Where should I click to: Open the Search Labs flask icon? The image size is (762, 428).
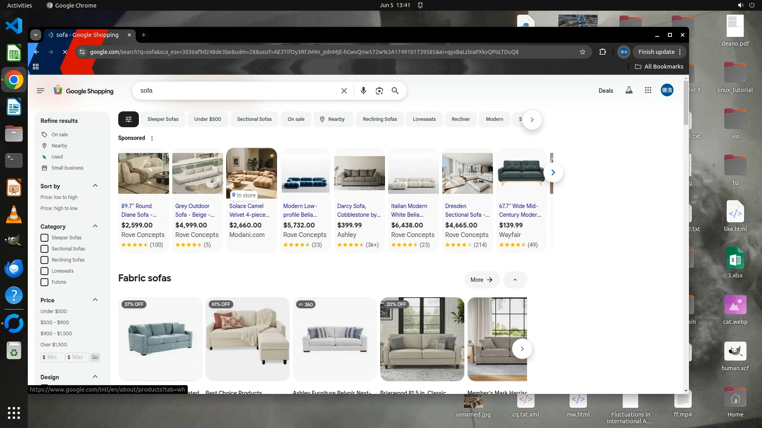click(629, 90)
